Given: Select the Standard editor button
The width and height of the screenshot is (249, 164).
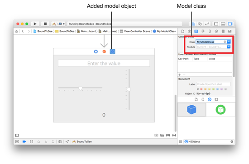Looking at the screenshot, I should [x=193, y=24].
